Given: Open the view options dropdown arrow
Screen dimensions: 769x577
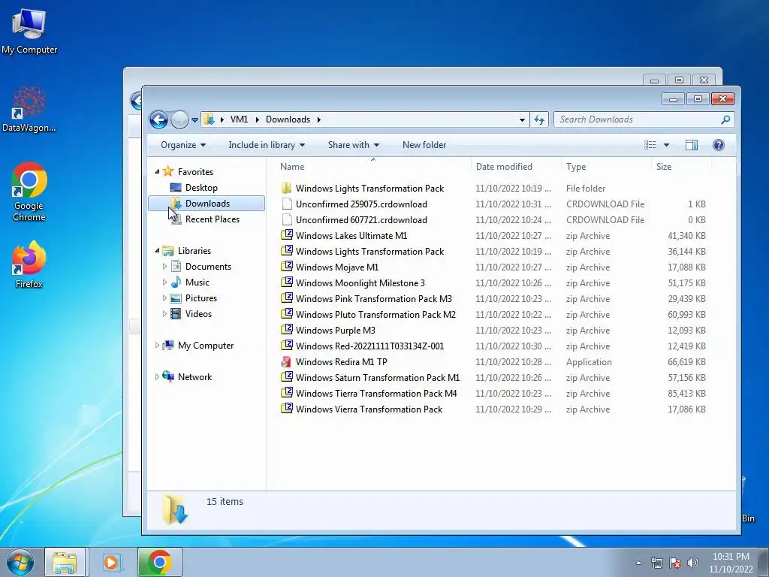Looking at the screenshot, I should point(666,145).
